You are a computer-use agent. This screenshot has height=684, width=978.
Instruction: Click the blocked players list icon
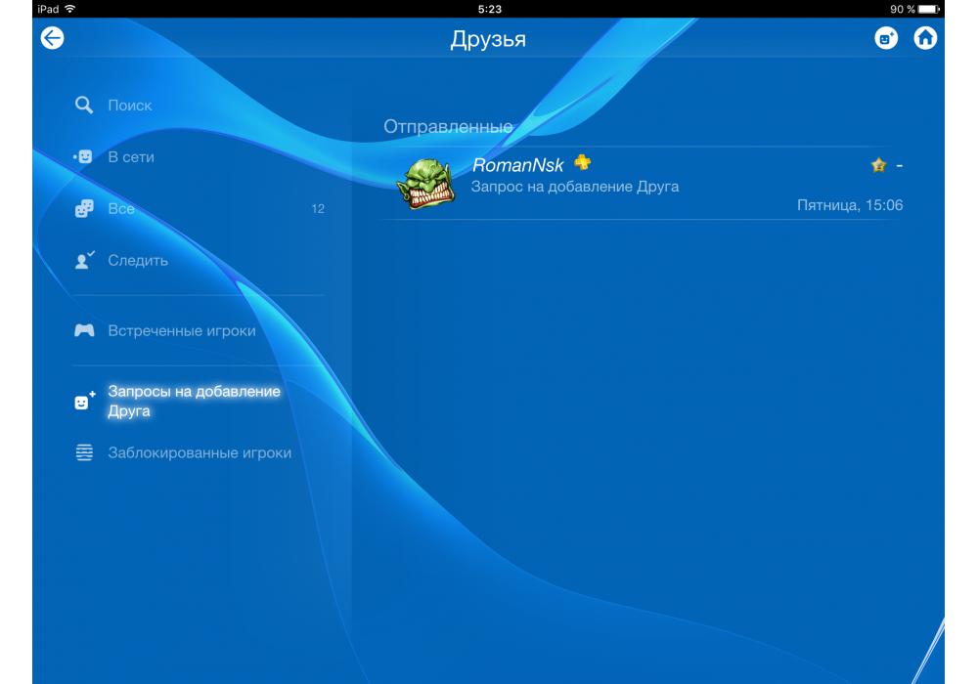[84, 453]
